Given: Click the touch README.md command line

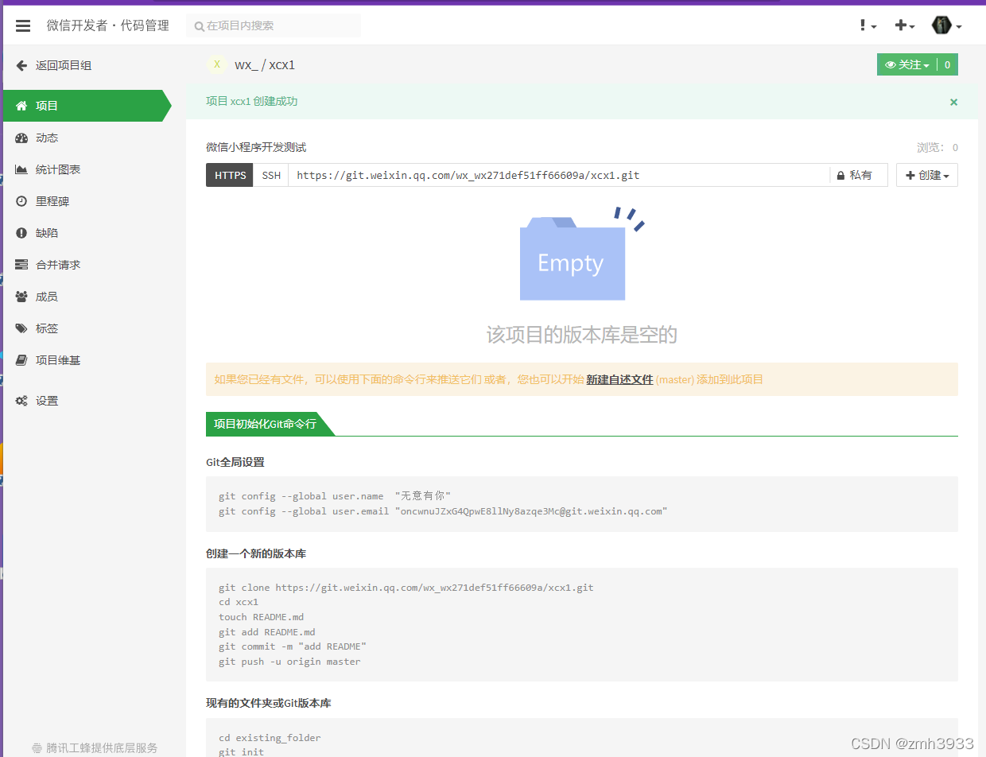Looking at the screenshot, I should (x=262, y=617).
